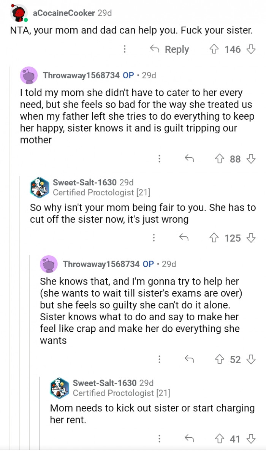Click the reply arrow on the 125-point comment
This screenshot has width=266, height=451.
coord(184,238)
